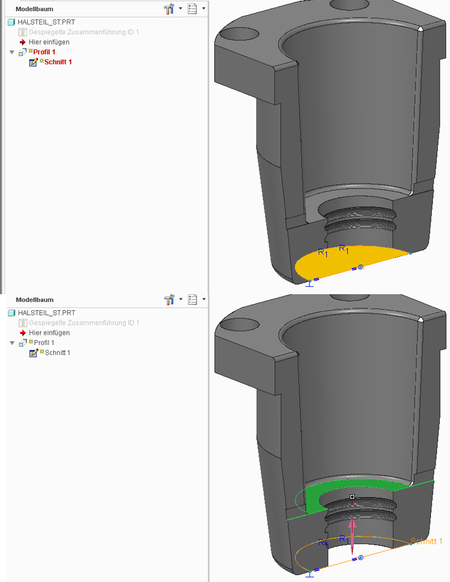Click the red Hier einfügen arrow in lower tree
The width and height of the screenshot is (450, 582).
(23, 332)
